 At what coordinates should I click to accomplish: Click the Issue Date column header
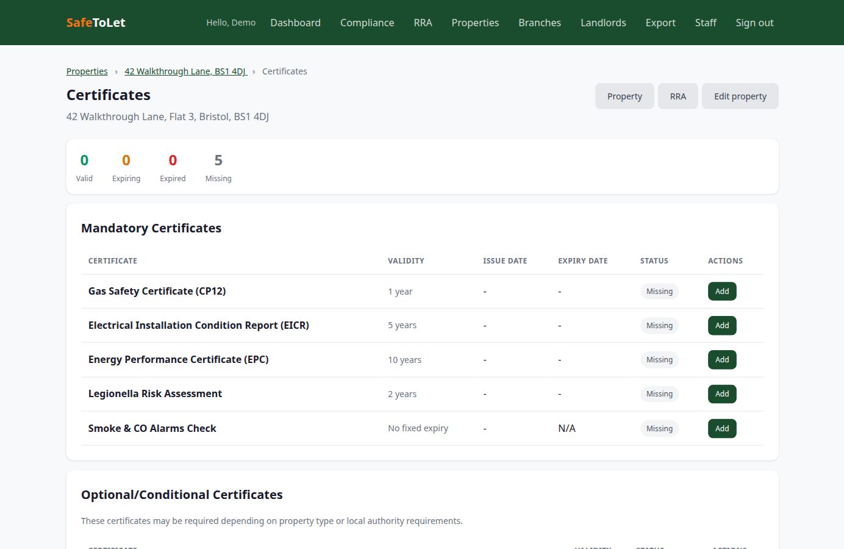click(505, 260)
